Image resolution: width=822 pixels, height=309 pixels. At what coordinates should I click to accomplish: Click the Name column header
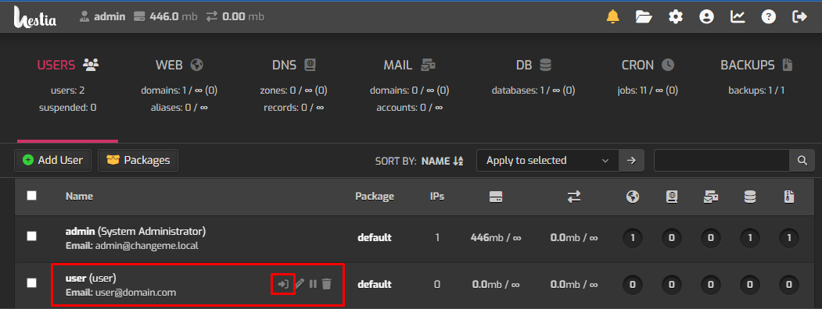click(x=79, y=197)
